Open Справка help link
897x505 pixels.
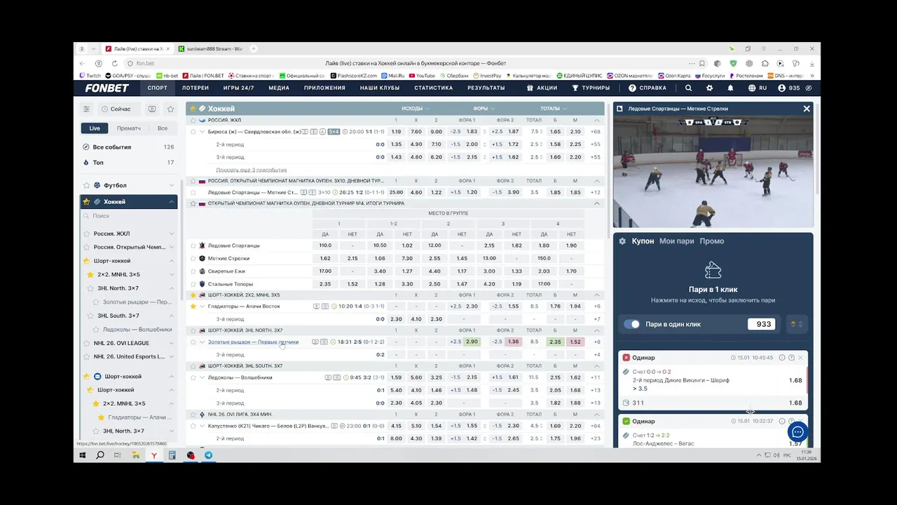[x=648, y=88]
